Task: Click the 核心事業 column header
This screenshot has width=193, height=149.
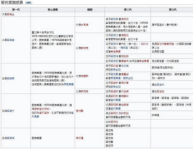Action: tap(53, 10)
